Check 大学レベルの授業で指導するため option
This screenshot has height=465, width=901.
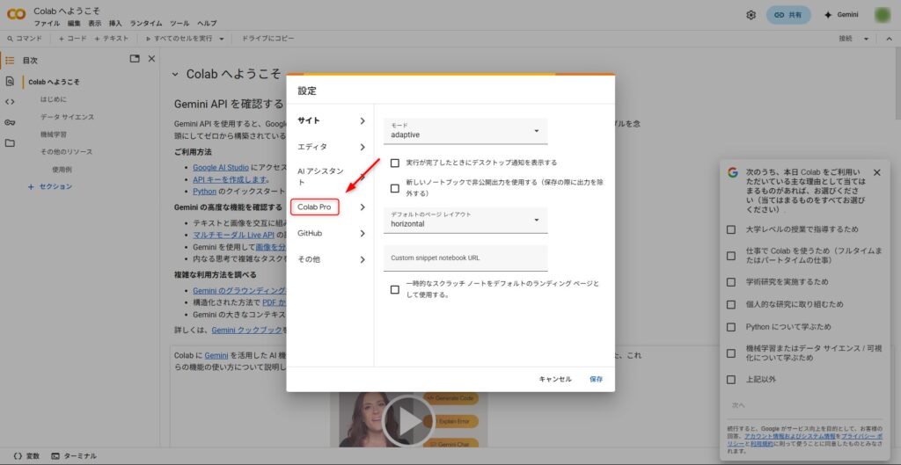[731, 229]
